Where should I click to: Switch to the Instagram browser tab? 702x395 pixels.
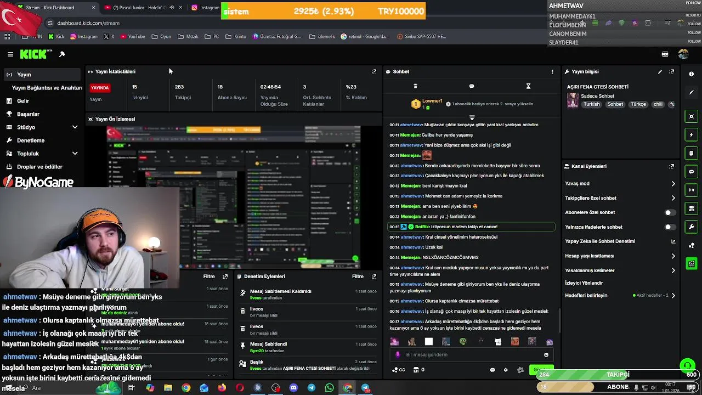(205, 8)
